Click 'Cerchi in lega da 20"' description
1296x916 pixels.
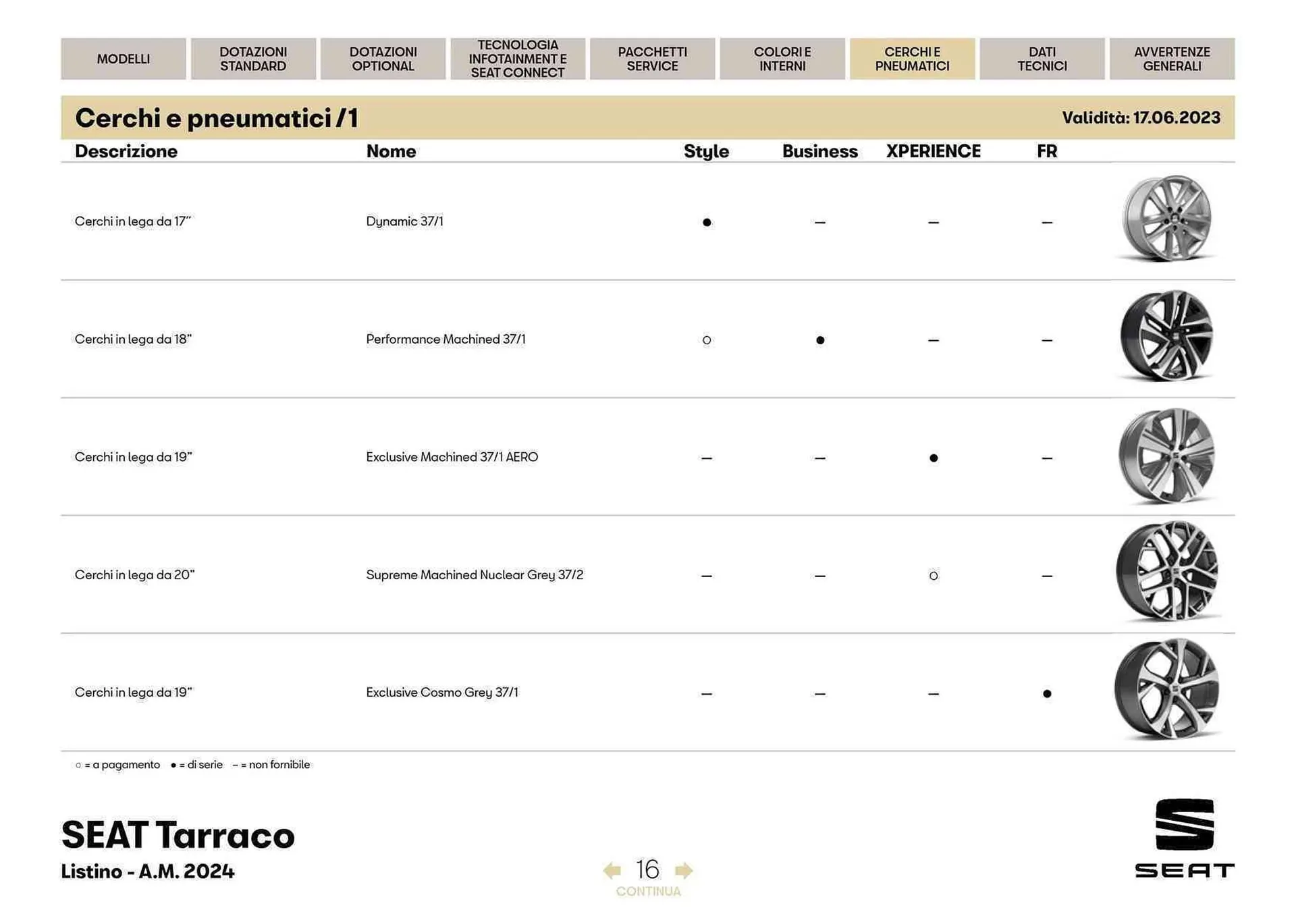[134, 575]
